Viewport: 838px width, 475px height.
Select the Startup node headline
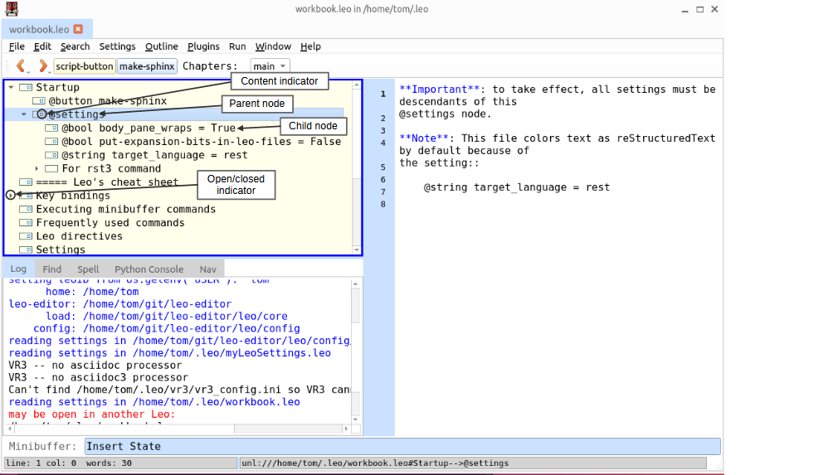tap(58, 88)
